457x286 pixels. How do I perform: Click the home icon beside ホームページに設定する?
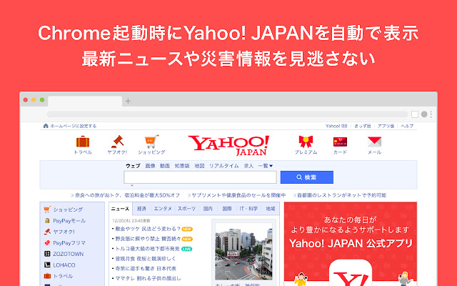(46, 126)
